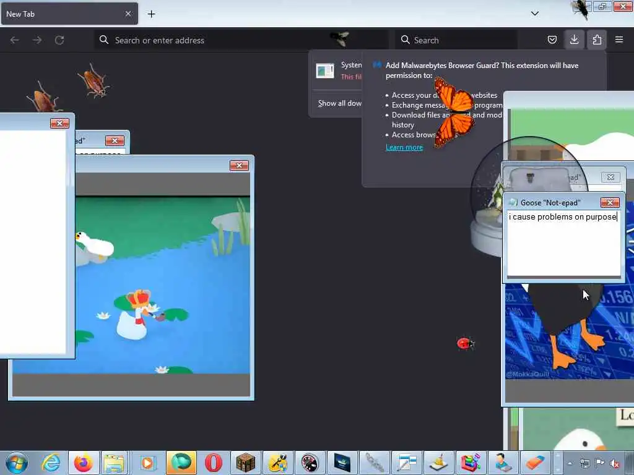This screenshot has height=475, width=634.
Task: Open the WinRAR books taskbar icon
Action: click(471, 463)
